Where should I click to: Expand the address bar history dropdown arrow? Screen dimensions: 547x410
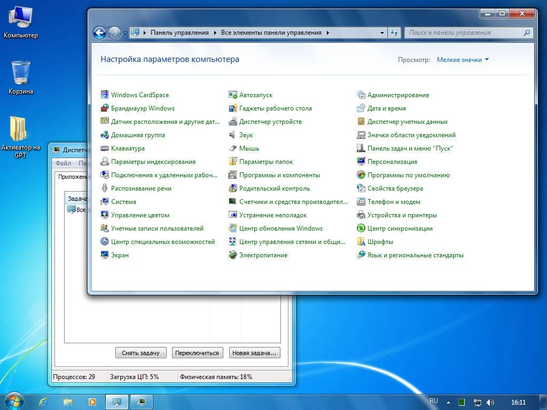(382, 33)
